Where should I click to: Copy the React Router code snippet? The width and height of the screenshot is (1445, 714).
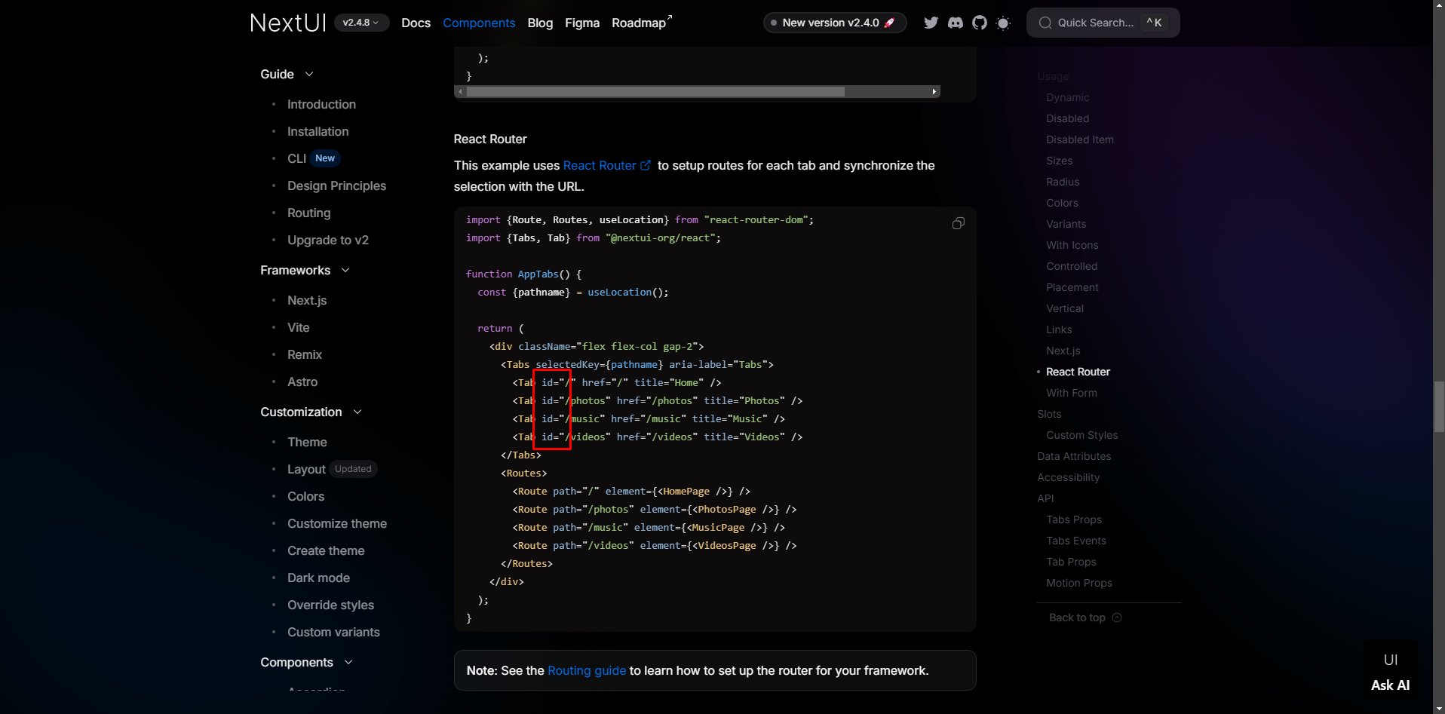[958, 223]
